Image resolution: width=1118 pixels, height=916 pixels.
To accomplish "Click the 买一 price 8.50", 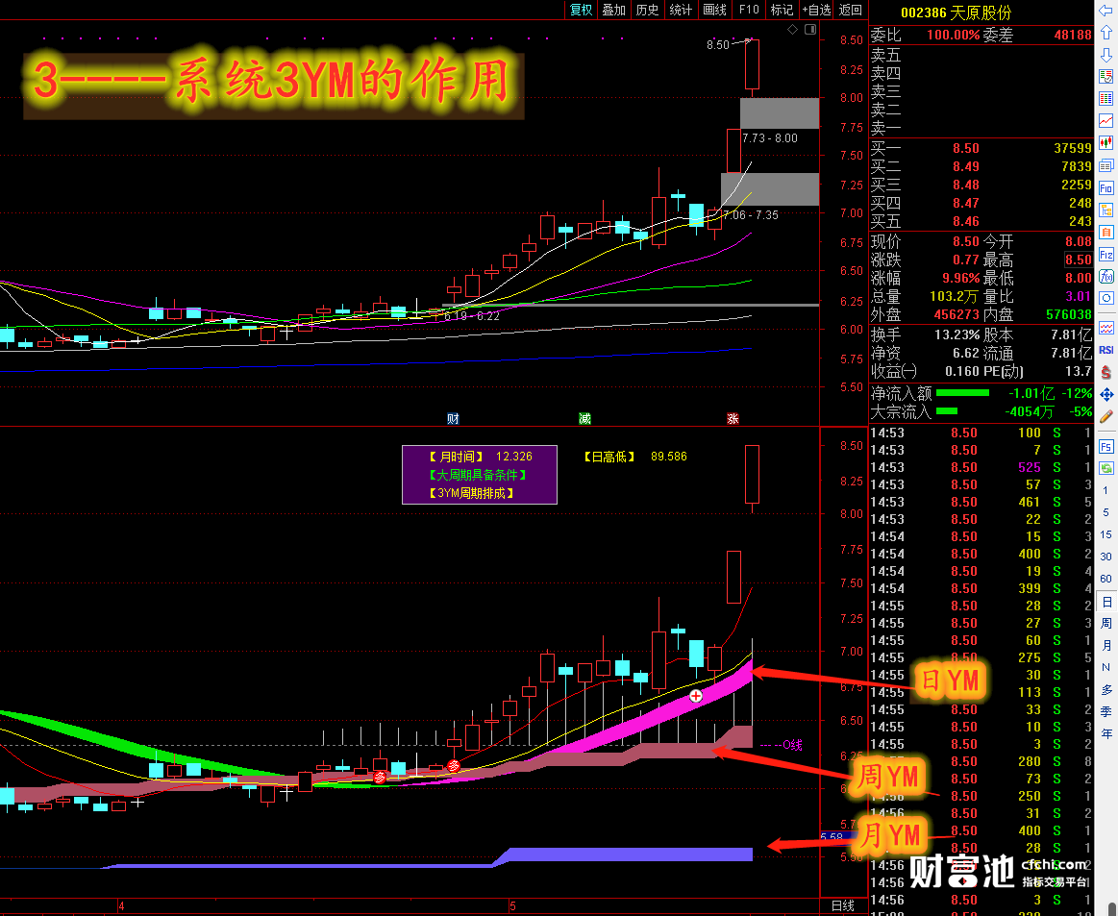I will click(965, 148).
